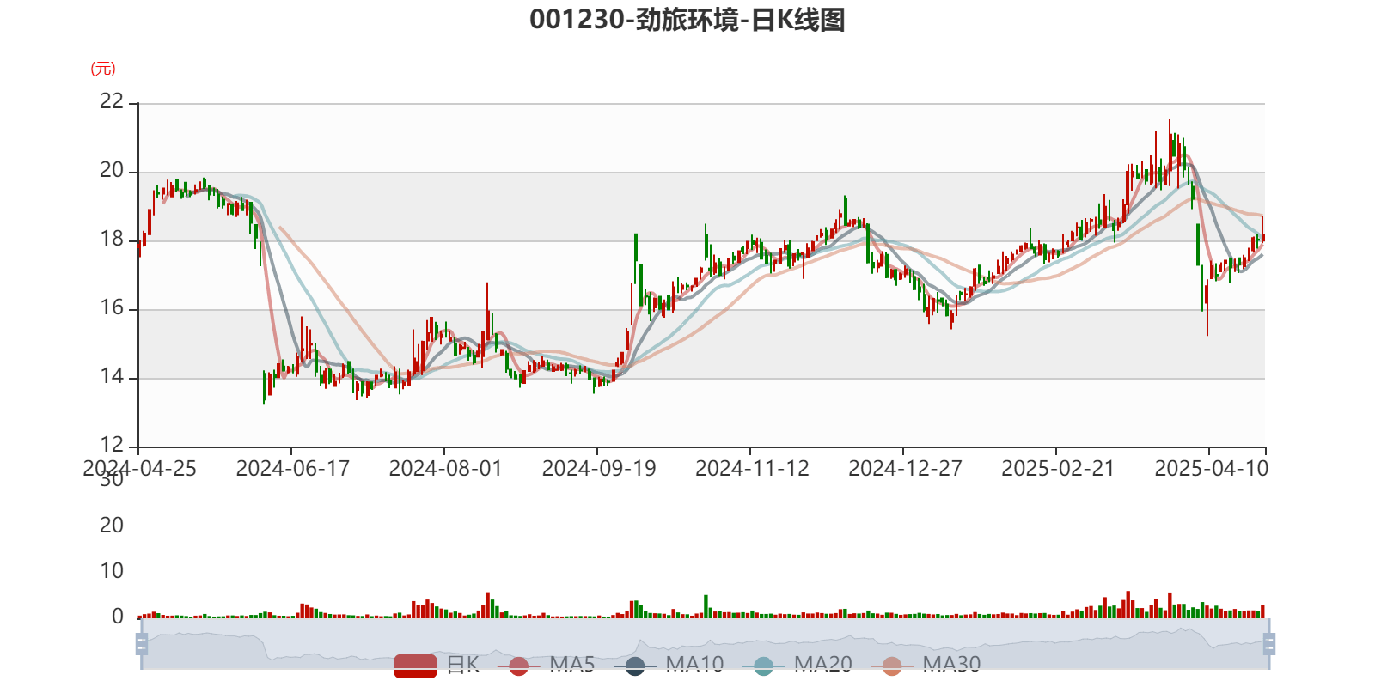This screenshot has height=687, width=1375.
Task: Click the red 元 unit label
Action: [x=102, y=70]
